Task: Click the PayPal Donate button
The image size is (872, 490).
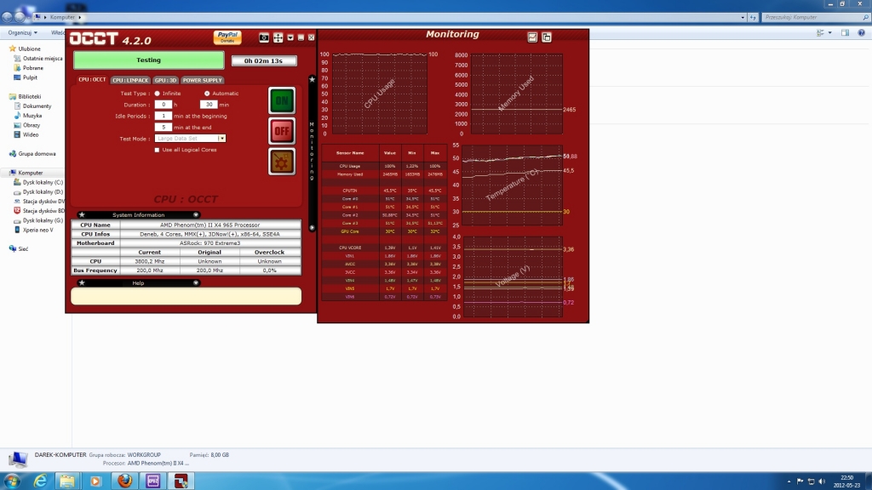Action: click(227, 37)
